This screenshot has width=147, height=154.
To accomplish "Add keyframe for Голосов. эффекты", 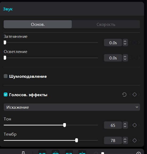I will coord(134,95).
